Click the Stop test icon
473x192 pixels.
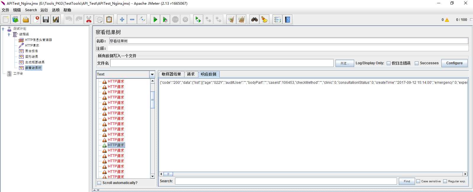tap(175, 19)
